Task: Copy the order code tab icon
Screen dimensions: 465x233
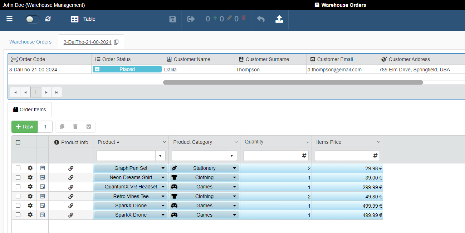Action: [116, 42]
